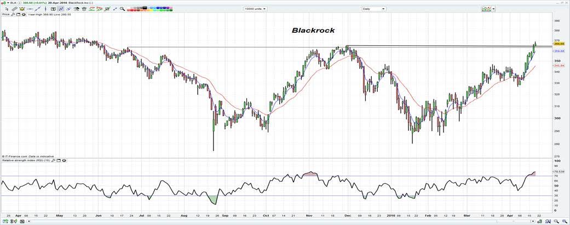This screenshot has width=570, height=225.
Task: Open the alert bell tool
Action: click(x=22, y=9)
